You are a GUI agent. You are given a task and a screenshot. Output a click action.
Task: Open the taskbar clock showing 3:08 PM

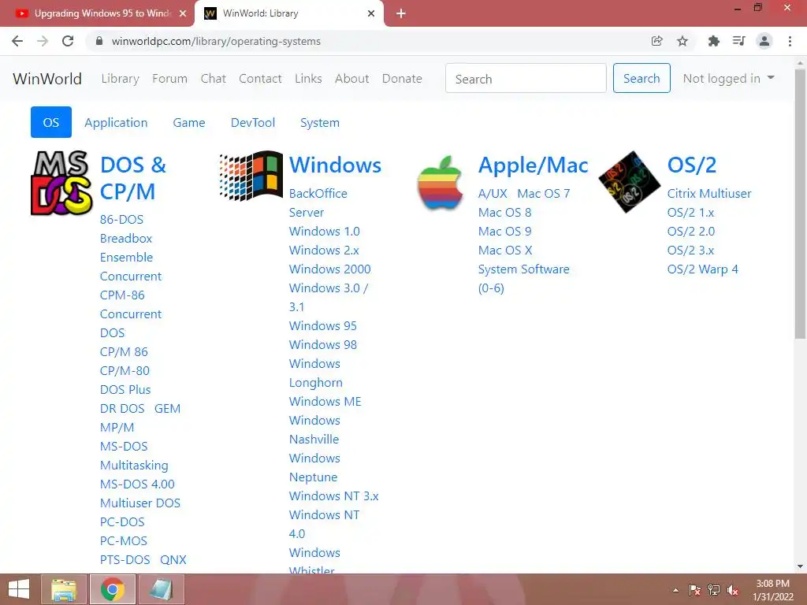[x=772, y=590]
